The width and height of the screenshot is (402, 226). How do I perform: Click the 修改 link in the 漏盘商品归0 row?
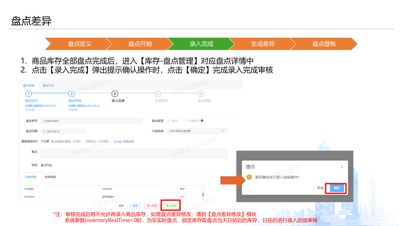pos(120,142)
